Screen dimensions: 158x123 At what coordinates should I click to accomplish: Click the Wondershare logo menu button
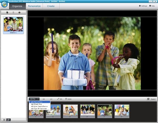coord(4,4)
